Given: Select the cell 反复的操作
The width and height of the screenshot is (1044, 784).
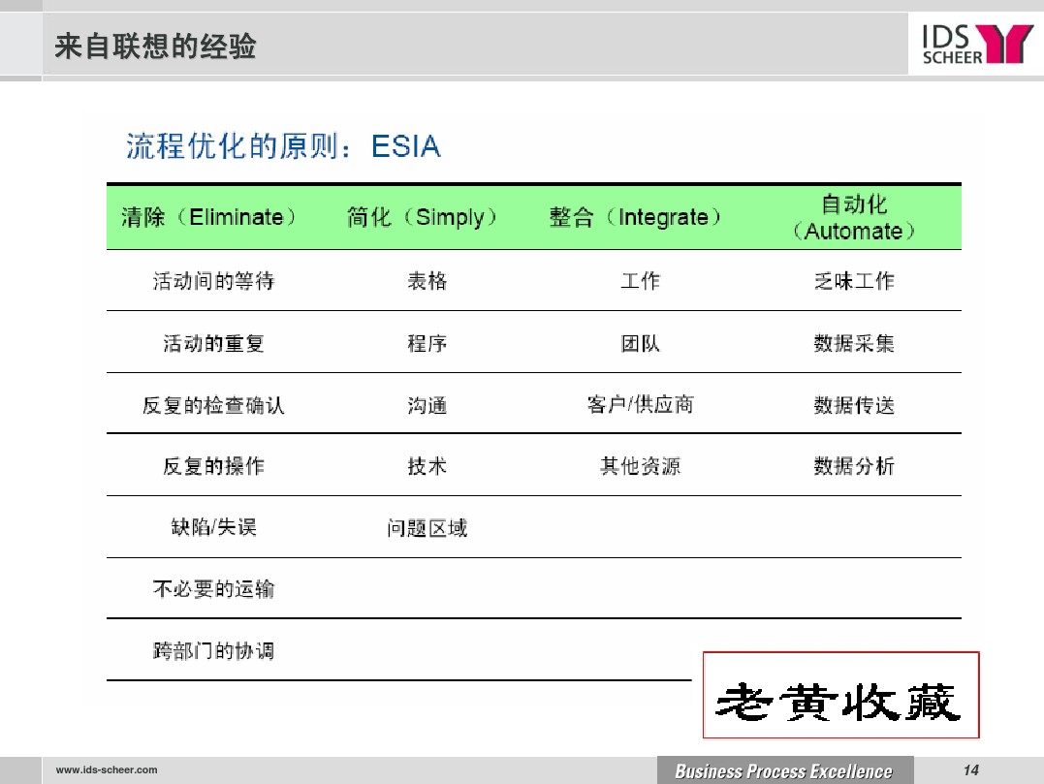Looking at the screenshot, I should click(213, 466).
